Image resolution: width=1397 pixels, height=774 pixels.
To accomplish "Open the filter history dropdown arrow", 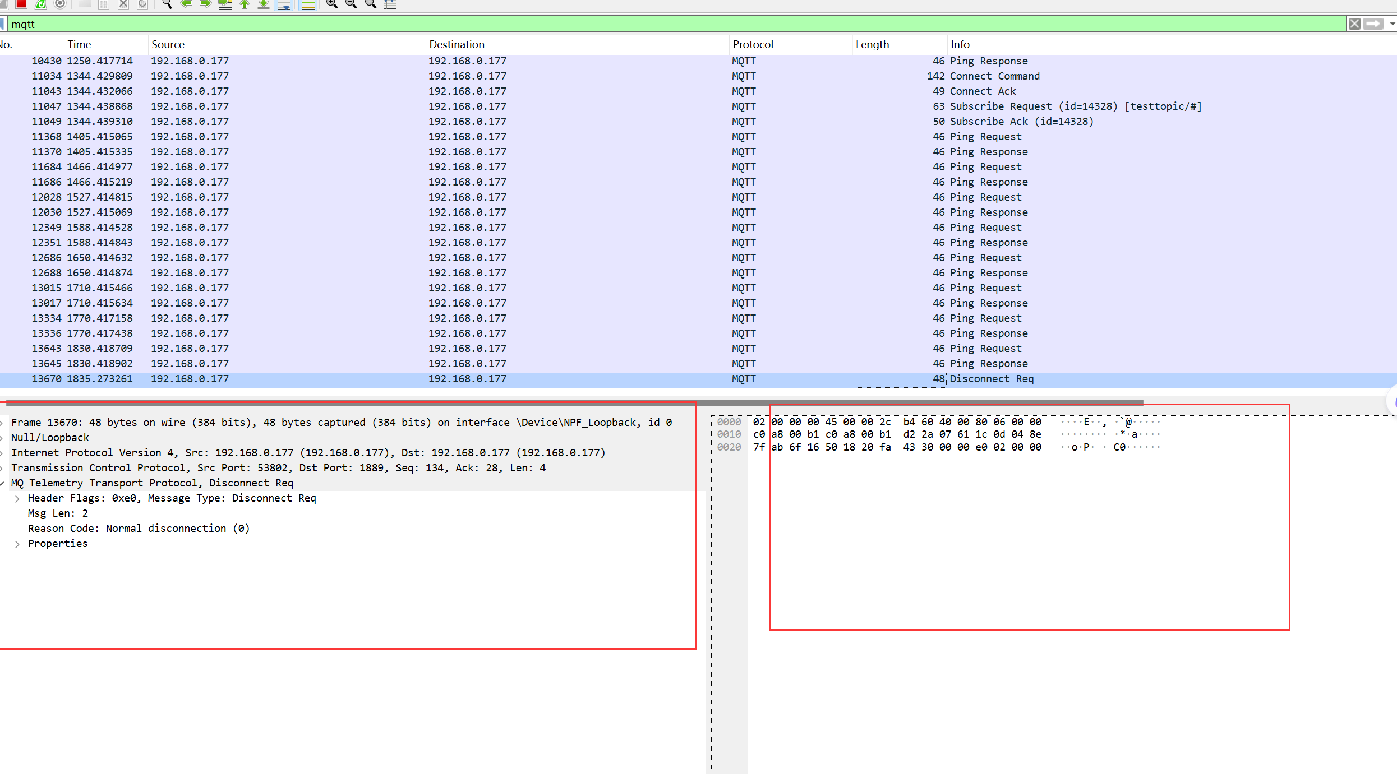I will pyautogui.click(x=1392, y=24).
